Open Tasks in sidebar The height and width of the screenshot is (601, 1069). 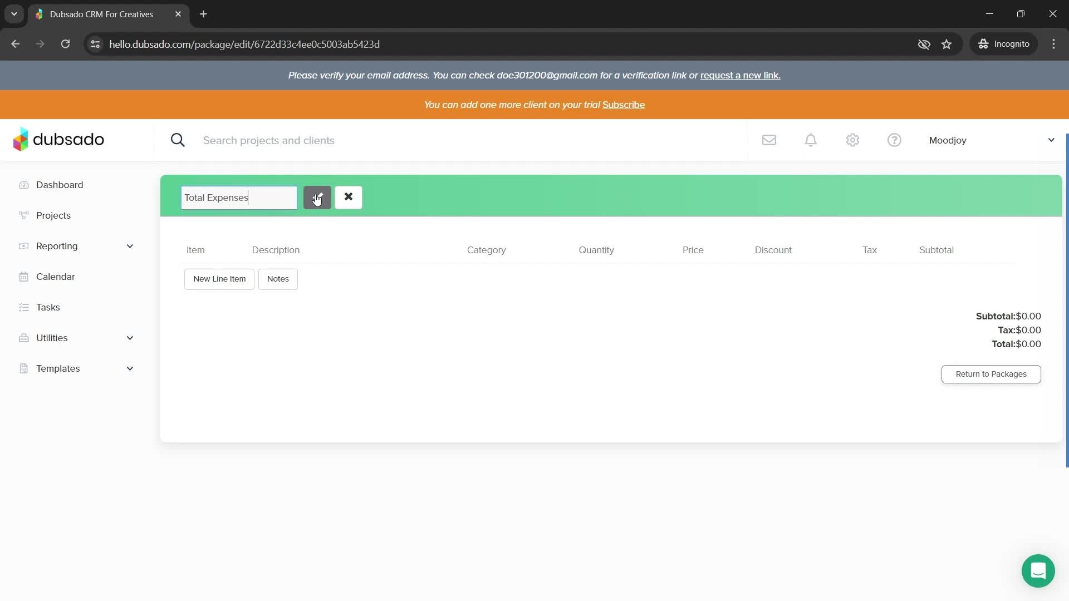coord(48,307)
